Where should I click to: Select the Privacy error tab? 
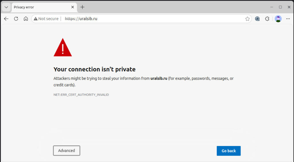44,7
